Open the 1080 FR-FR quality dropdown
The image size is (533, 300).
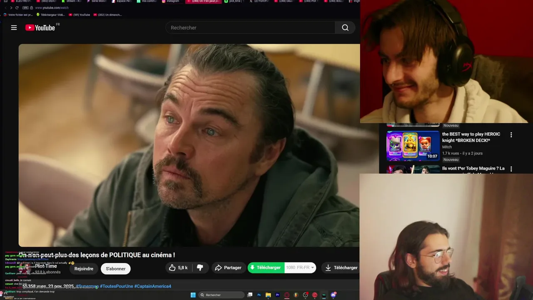[x=300, y=267]
